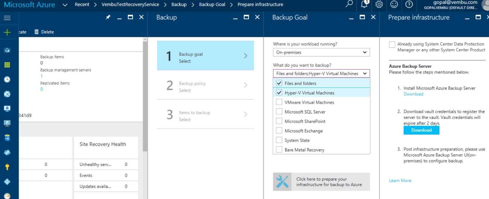Maximize the Backup blade
Screen dimensions: 489x199
pyautogui.click(x=246, y=17)
